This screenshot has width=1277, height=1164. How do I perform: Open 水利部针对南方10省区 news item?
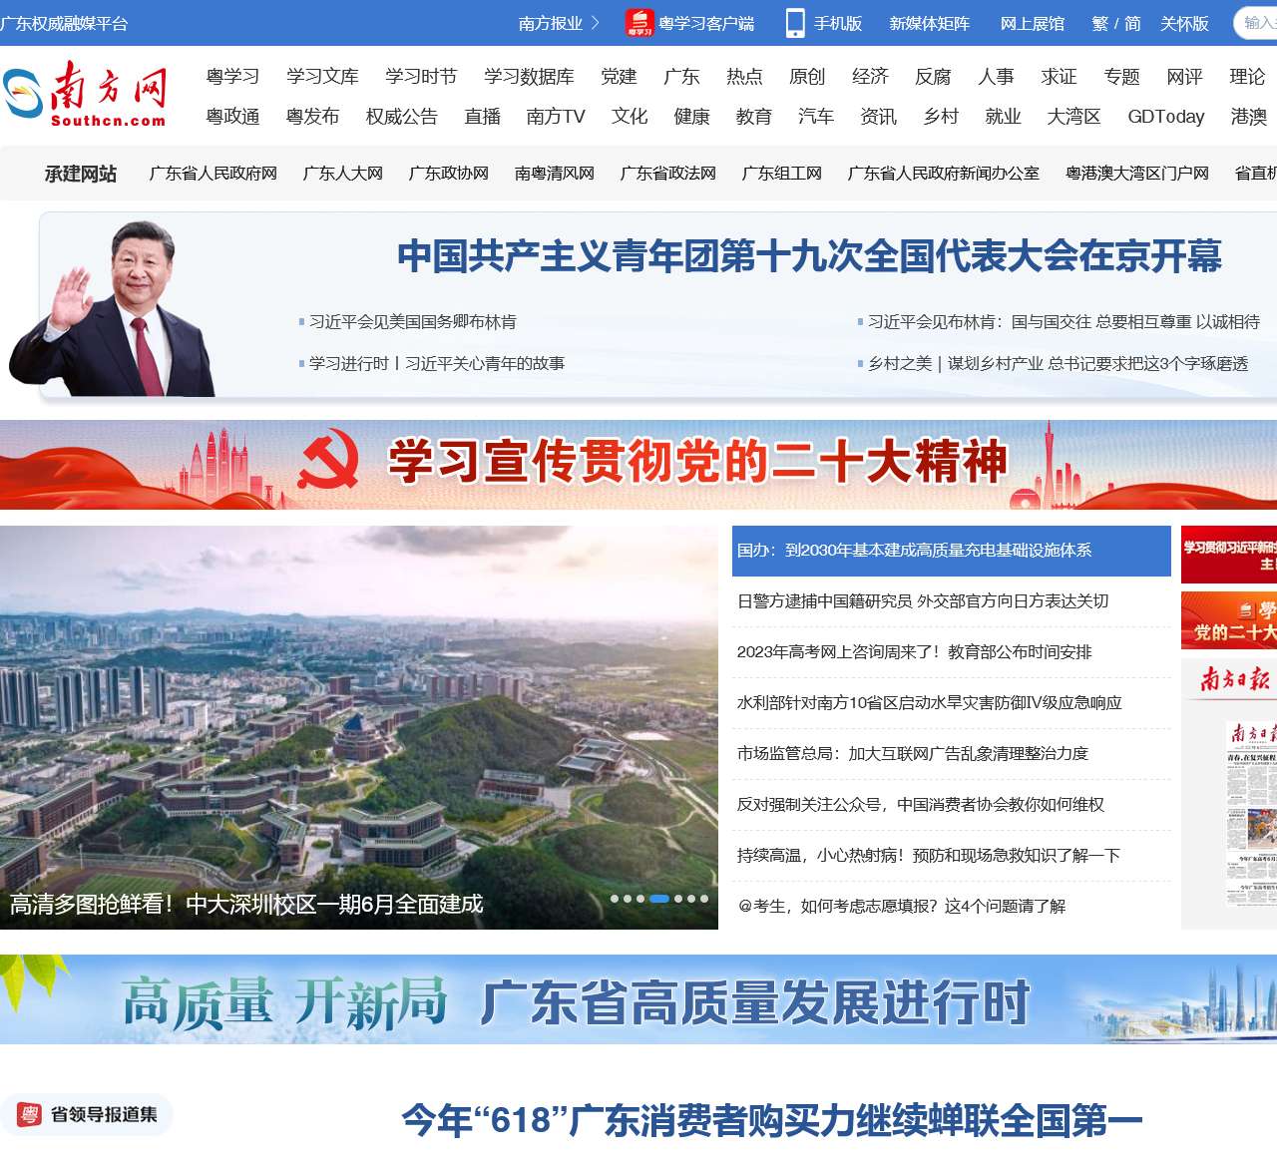(930, 703)
